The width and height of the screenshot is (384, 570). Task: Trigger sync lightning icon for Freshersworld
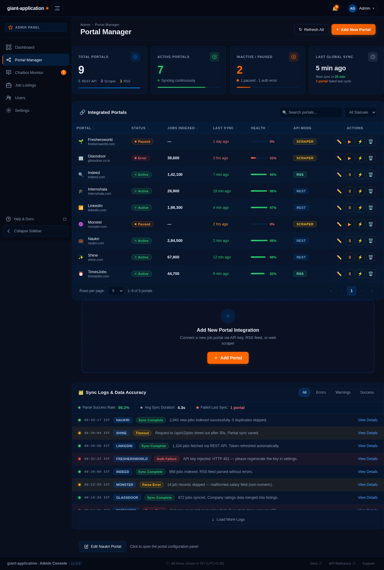[360, 142]
